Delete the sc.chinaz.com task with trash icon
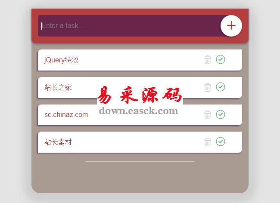The image size is (280, 203). pos(208,115)
